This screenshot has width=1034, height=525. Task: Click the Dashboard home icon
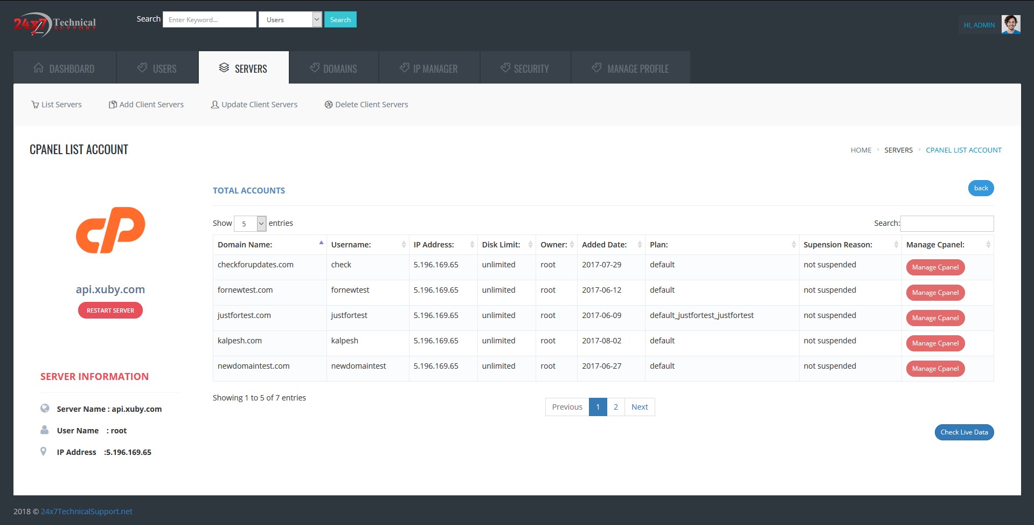tap(39, 68)
